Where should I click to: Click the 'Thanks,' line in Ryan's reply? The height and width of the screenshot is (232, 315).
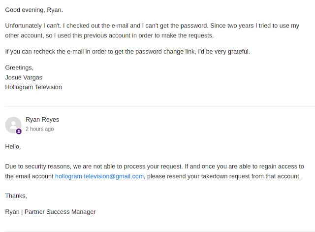(x=16, y=196)
